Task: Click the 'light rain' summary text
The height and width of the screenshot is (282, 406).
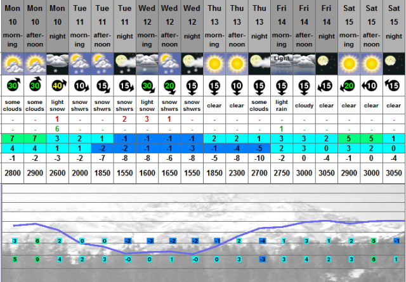Action: (x=282, y=106)
